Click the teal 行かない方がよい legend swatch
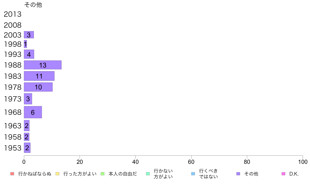This screenshot has width=310, height=192. tap(148, 174)
